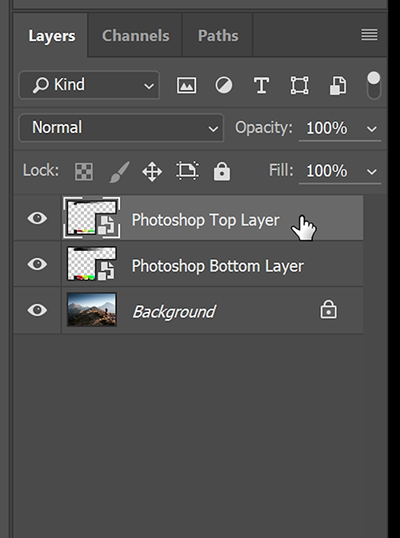
Task: Click the pixel layer filter icon
Action: coord(186,85)
